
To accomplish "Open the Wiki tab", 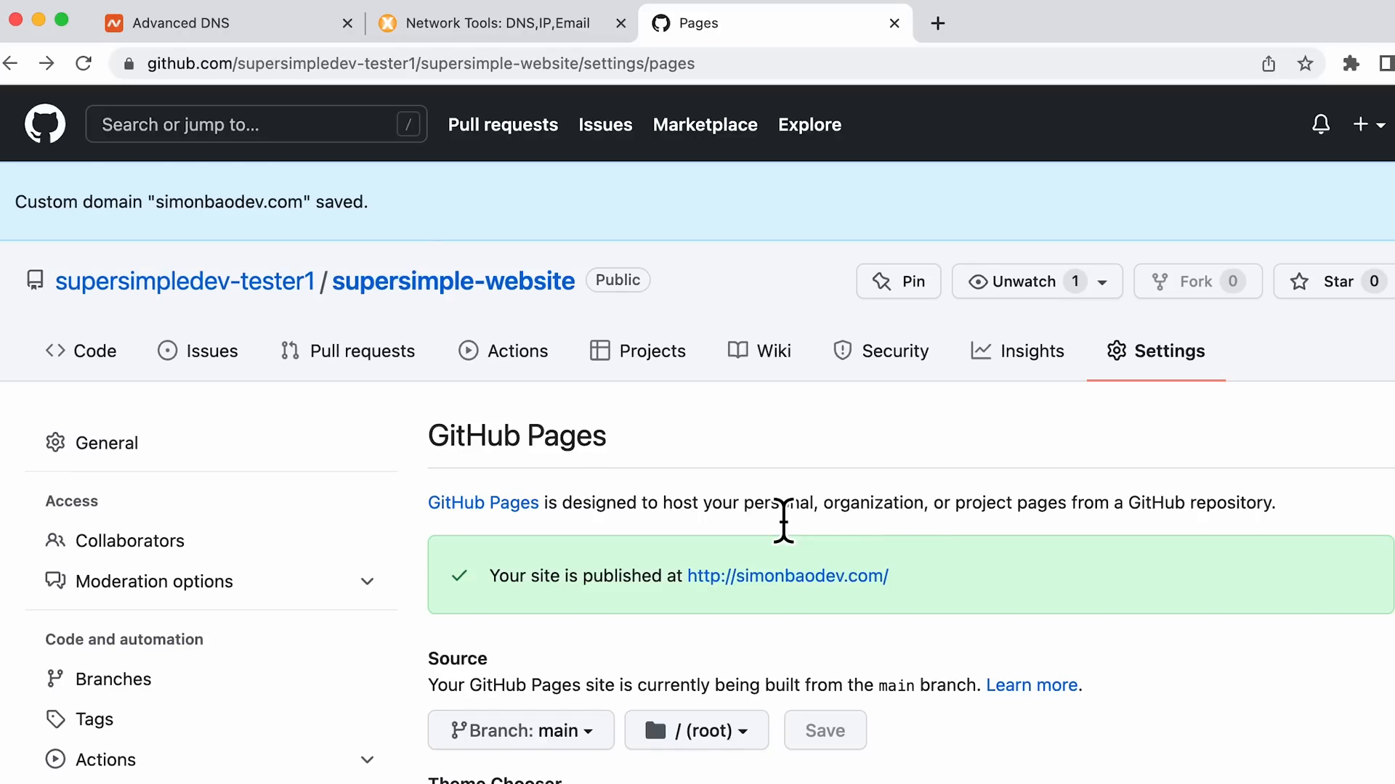I will point(759,351).
